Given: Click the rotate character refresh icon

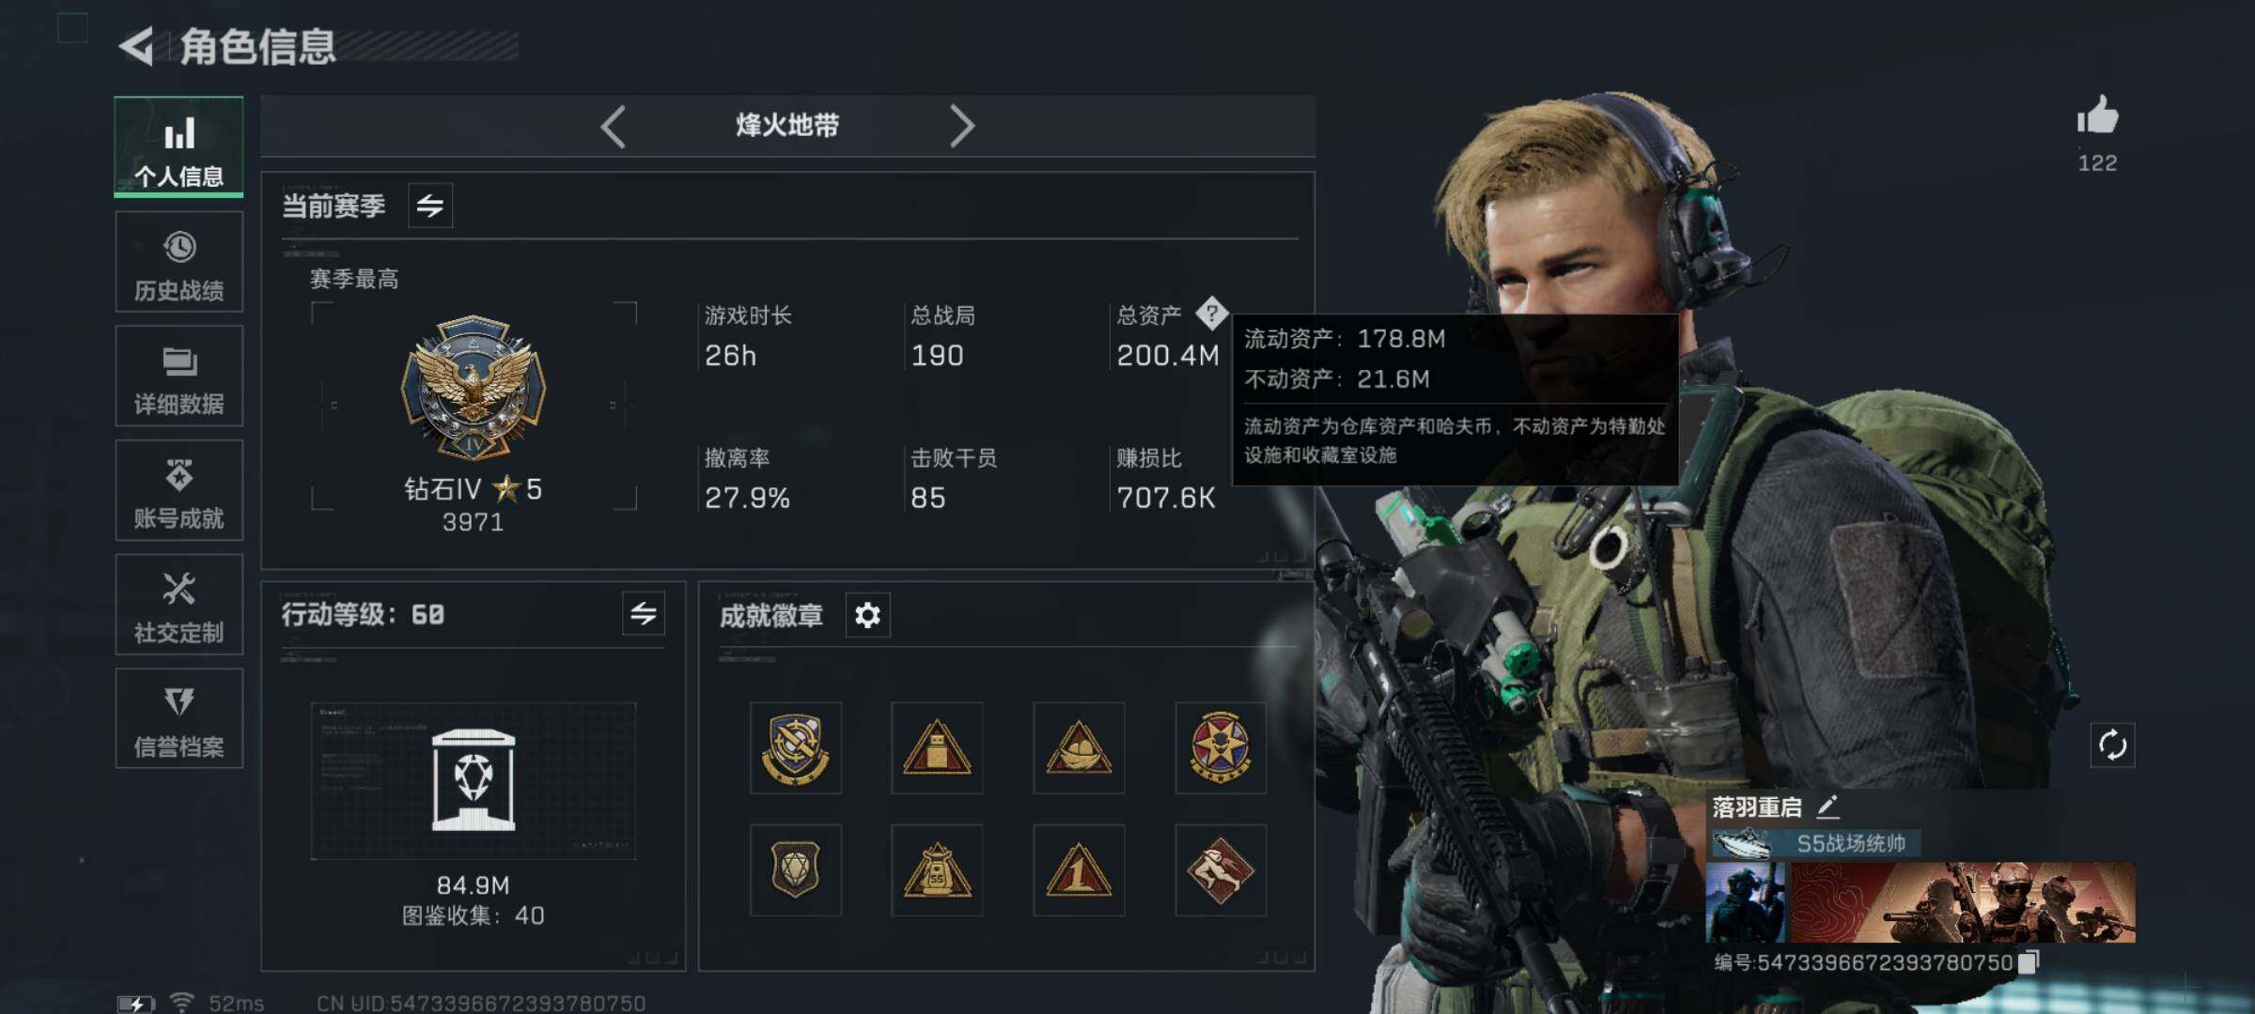Looking at the screenshot, I should [2112, 745].
